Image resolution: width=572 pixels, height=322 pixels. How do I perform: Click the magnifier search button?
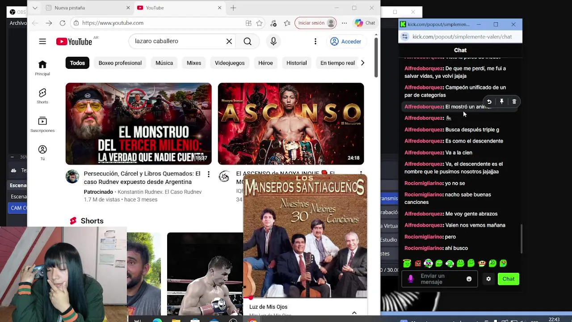pyautogui.click(x=248, y=41)
